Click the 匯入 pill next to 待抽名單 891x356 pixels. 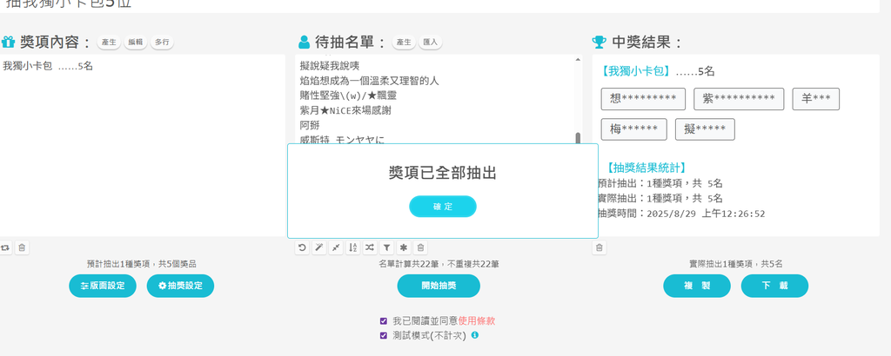click(431, 42)
